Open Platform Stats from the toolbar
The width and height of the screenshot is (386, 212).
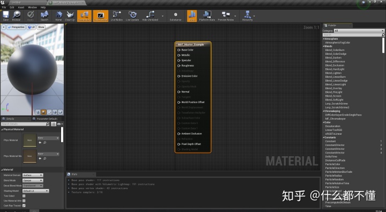pos(207,16)
